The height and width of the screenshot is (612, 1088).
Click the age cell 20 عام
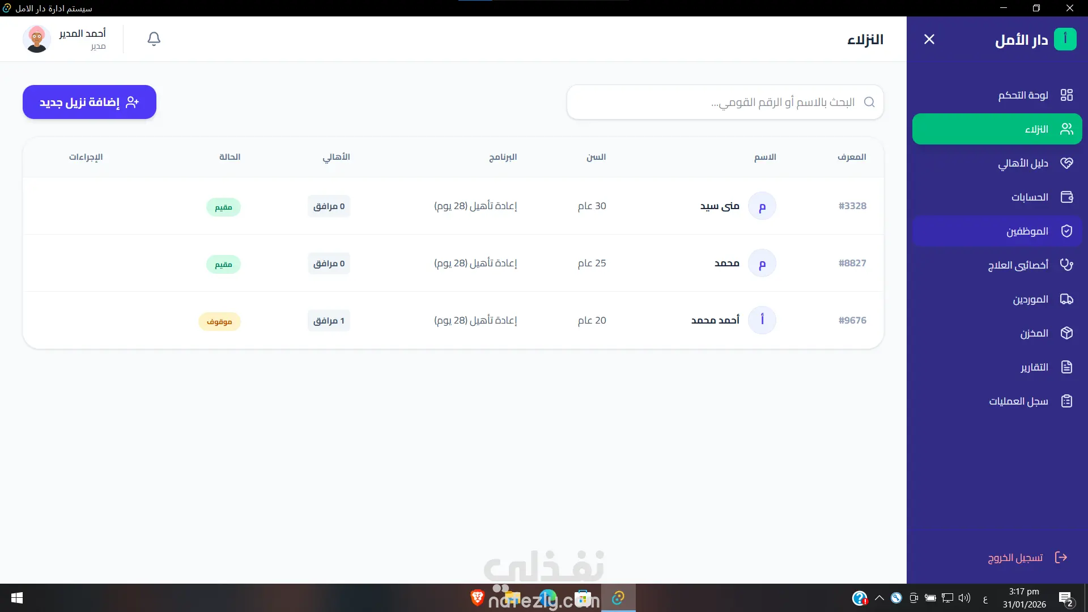click(592, 320)
